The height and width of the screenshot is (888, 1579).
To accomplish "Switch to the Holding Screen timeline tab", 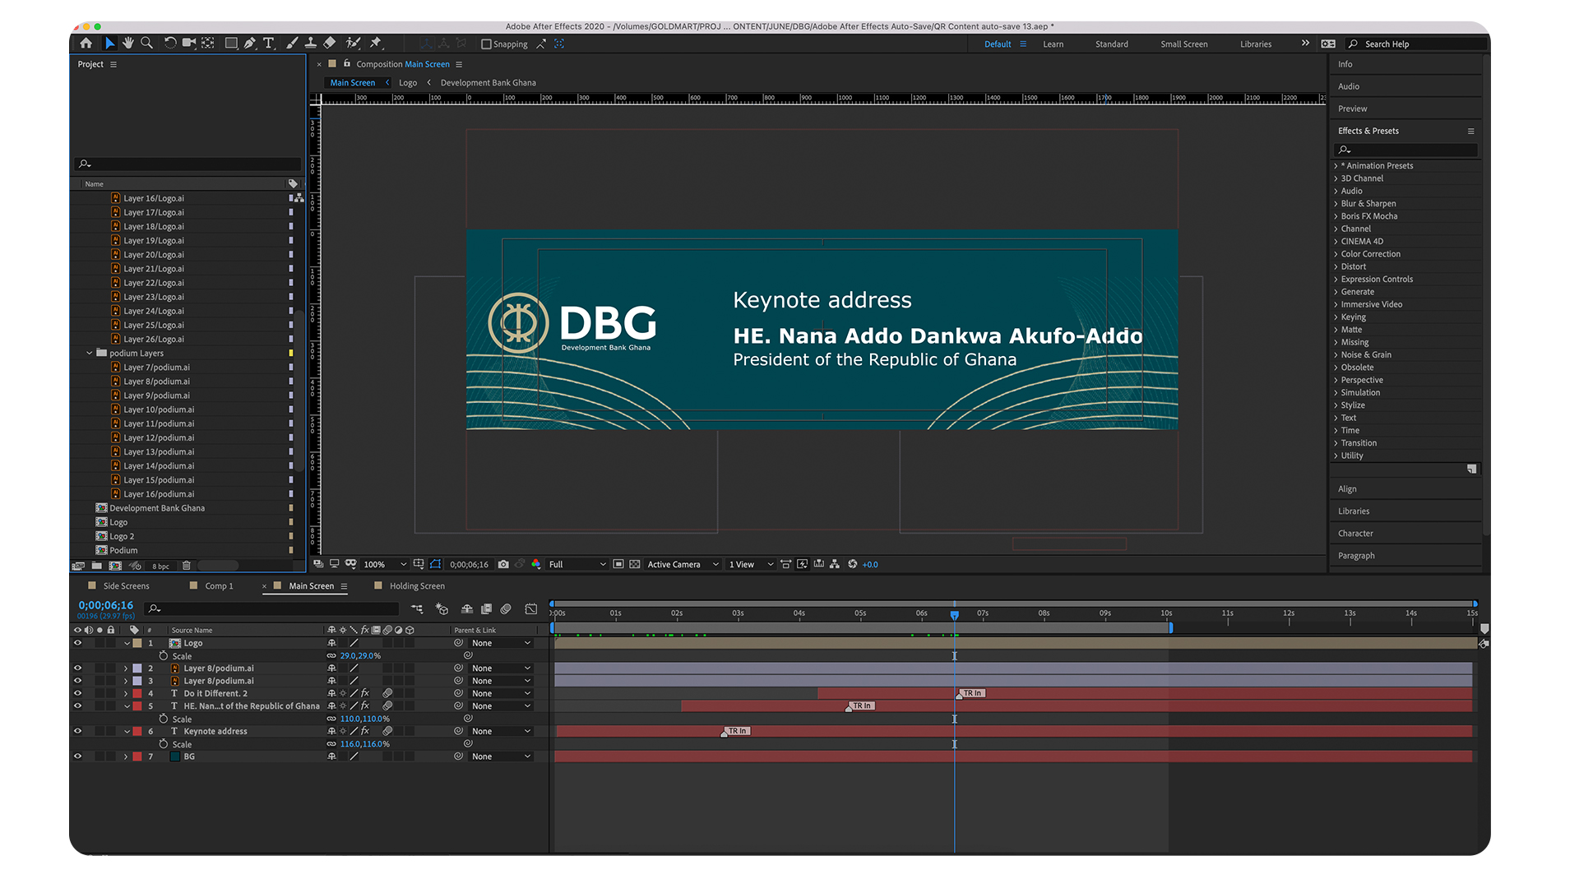I will coord(417,587).
